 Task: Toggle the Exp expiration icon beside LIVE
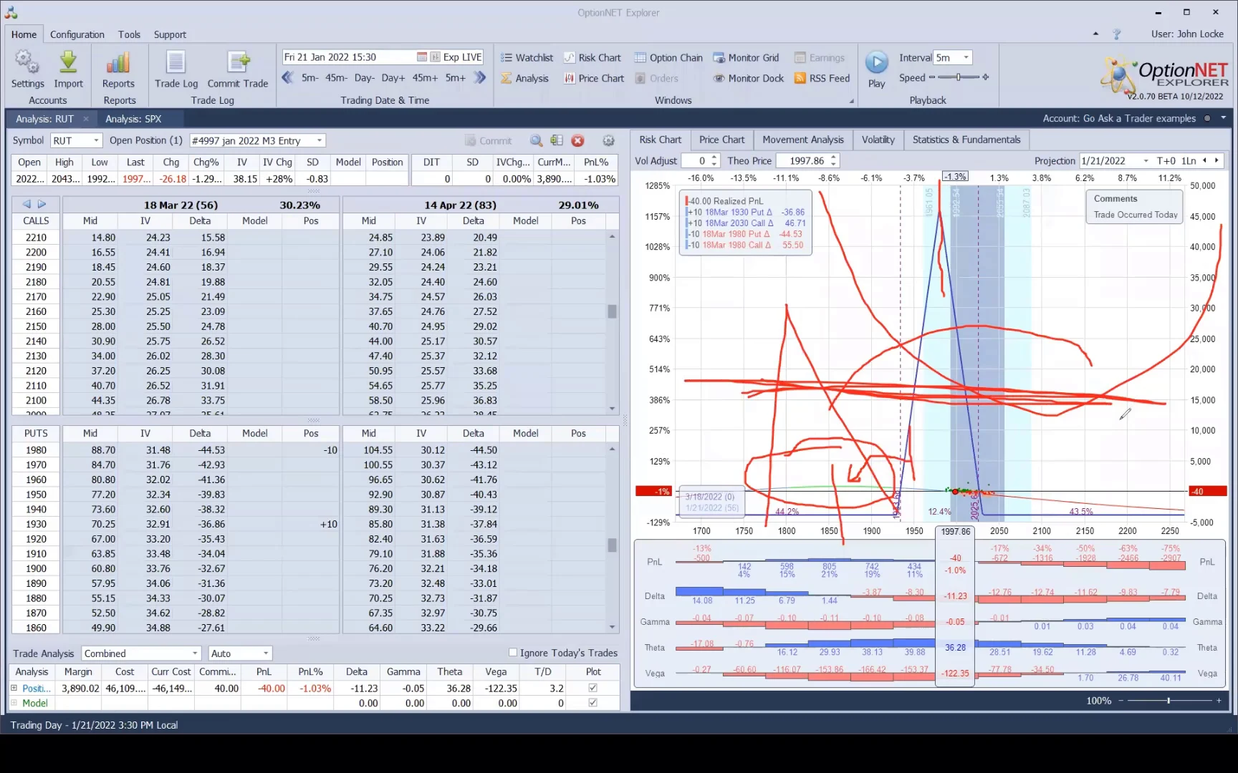point(435,57)
